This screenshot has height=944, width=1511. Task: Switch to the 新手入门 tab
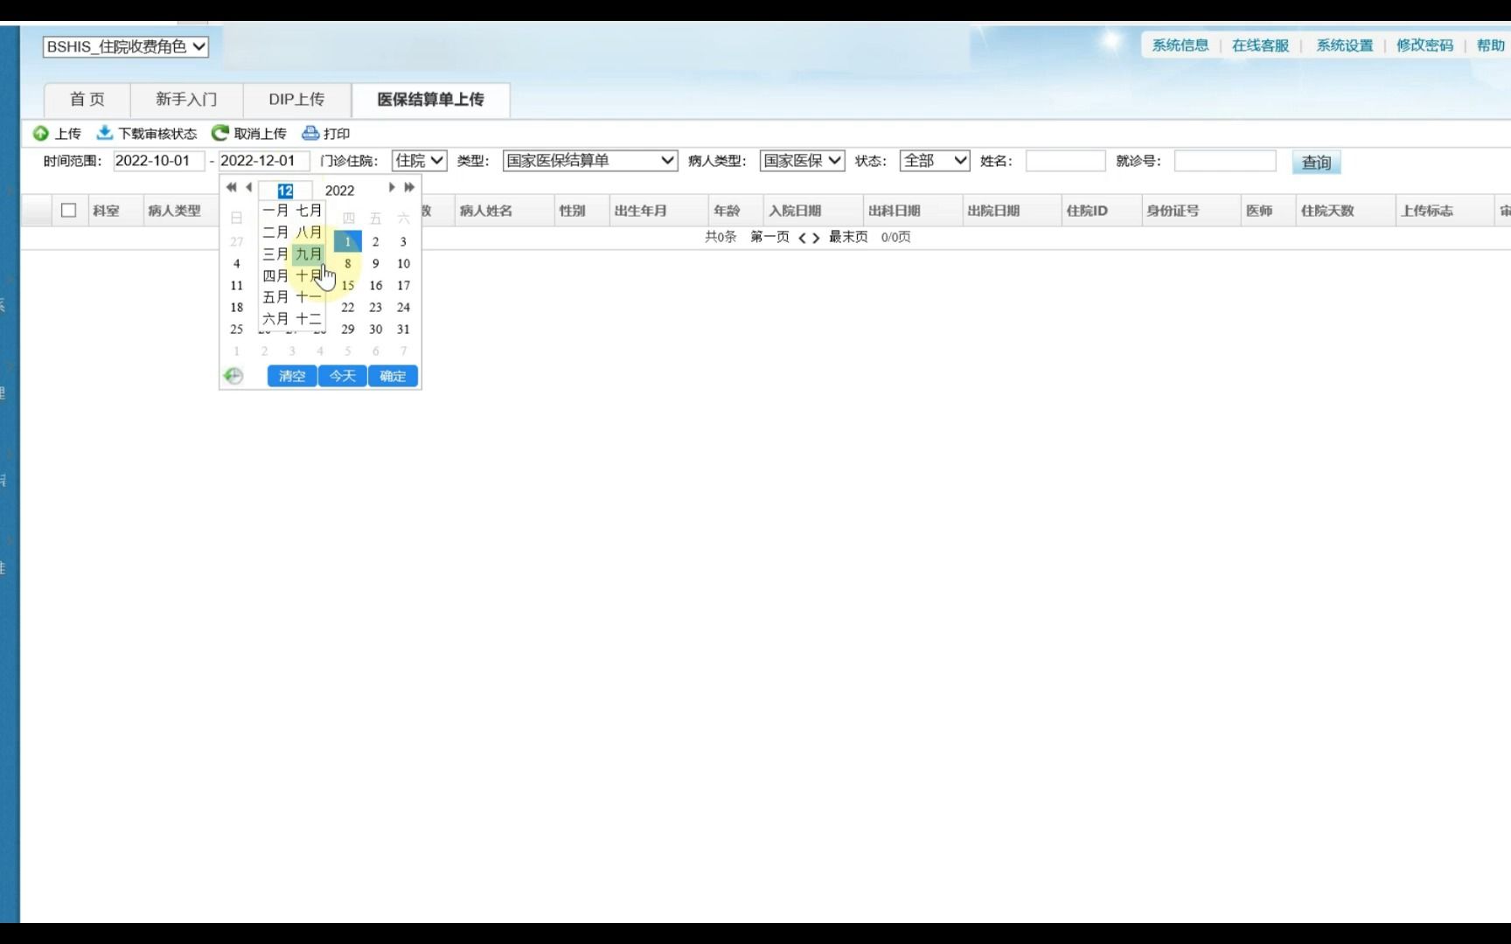click(186, 100)
